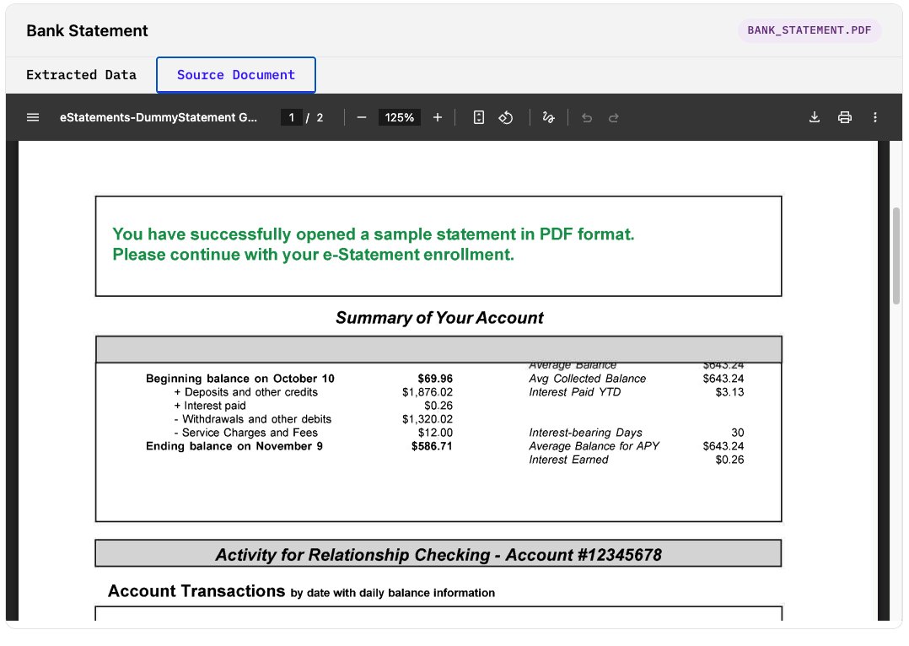The height and width of the screenshot is (646, 909).
Task: Click the fit to page icon
Action: pos(479,117)
